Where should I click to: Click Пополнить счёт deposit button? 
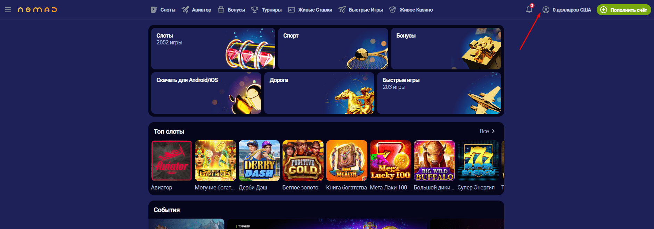624,10
